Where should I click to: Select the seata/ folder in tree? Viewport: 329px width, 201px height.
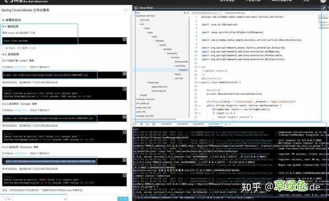point(163,45)
